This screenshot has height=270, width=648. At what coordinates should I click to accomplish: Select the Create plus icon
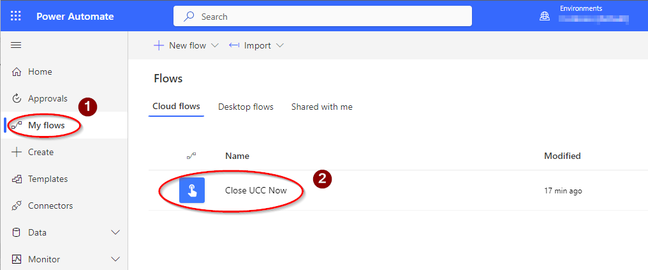tap(17, 152)
